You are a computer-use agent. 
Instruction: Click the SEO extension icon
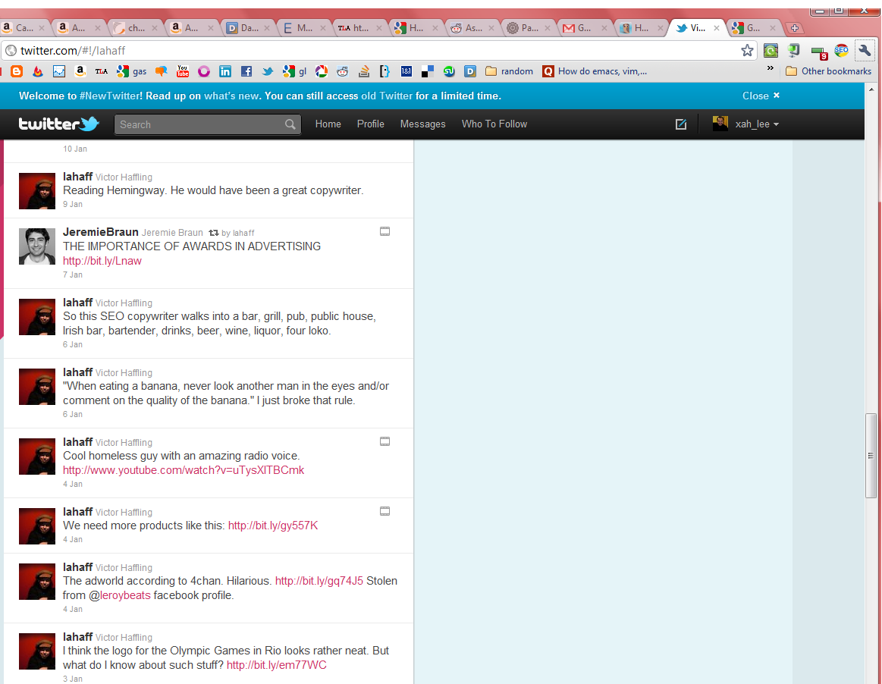(841, 51)
